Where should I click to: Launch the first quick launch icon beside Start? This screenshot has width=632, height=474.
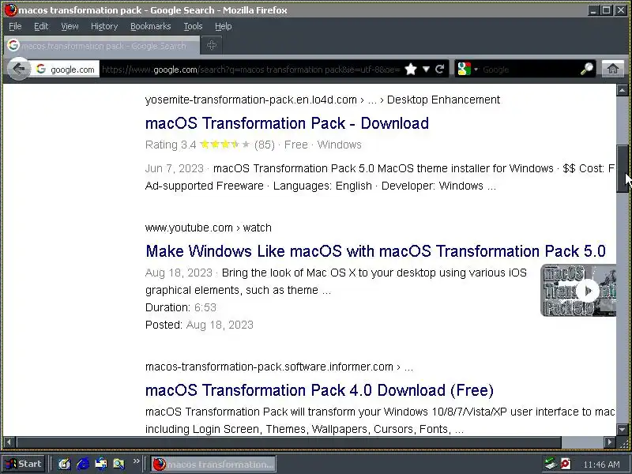64,464
